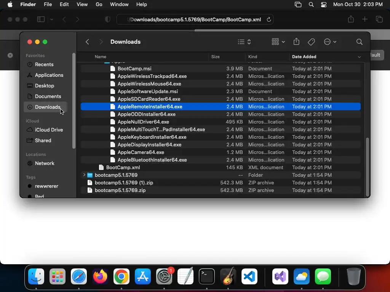Open the Go menu in menu bar
Image resolution: width=390 pixels, height=292 pixels.
99,5
